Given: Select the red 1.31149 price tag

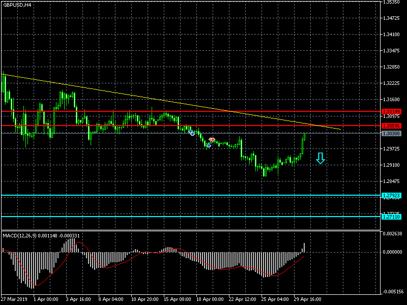Looking at the screenshot, I should 391,111.
